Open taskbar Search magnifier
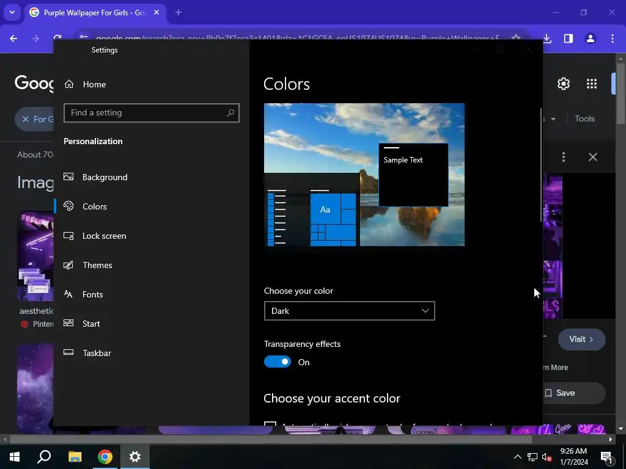 coord(44,457)
